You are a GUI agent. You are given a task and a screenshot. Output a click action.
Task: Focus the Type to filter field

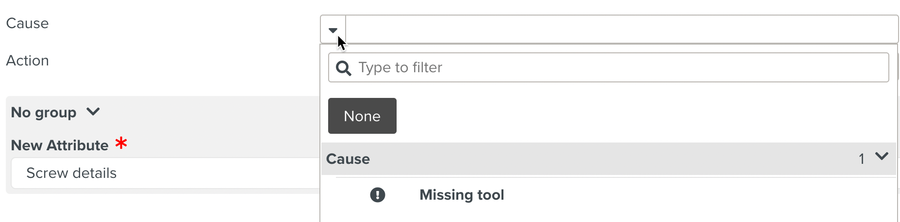[x=617, y=68]
